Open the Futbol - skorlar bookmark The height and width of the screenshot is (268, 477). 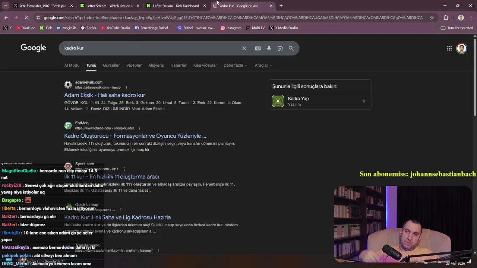click(196, 28)
